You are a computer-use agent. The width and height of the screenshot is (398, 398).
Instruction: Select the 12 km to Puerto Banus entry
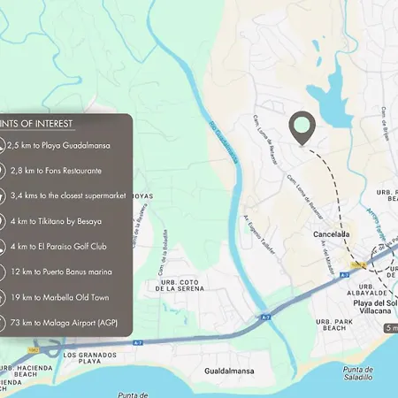[61, 272]
